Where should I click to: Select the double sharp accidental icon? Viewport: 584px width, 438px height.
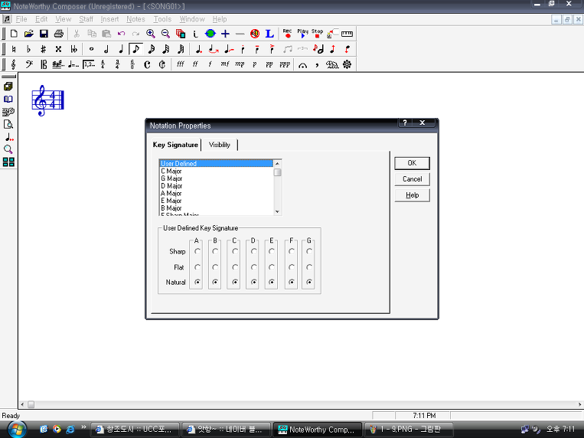tap(58, 49)
